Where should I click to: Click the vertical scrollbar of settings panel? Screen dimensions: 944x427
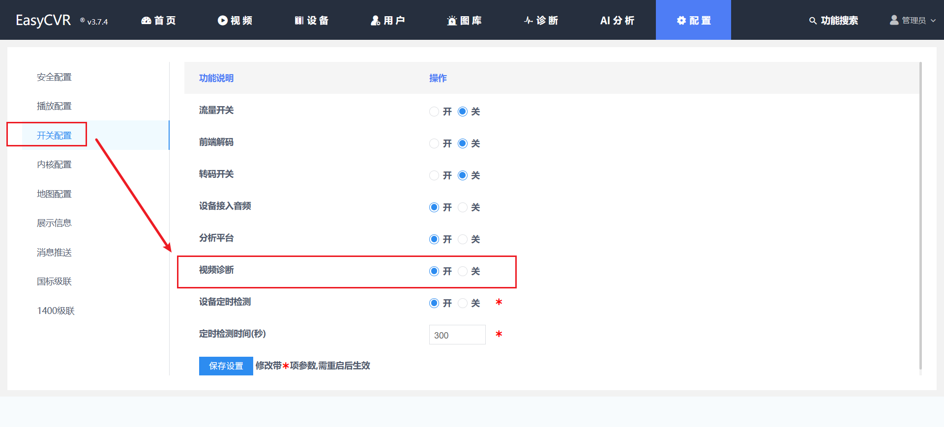point(920,216)
